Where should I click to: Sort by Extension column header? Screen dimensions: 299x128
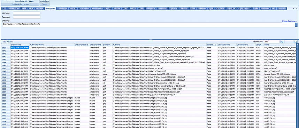click(x=107, y=45)
